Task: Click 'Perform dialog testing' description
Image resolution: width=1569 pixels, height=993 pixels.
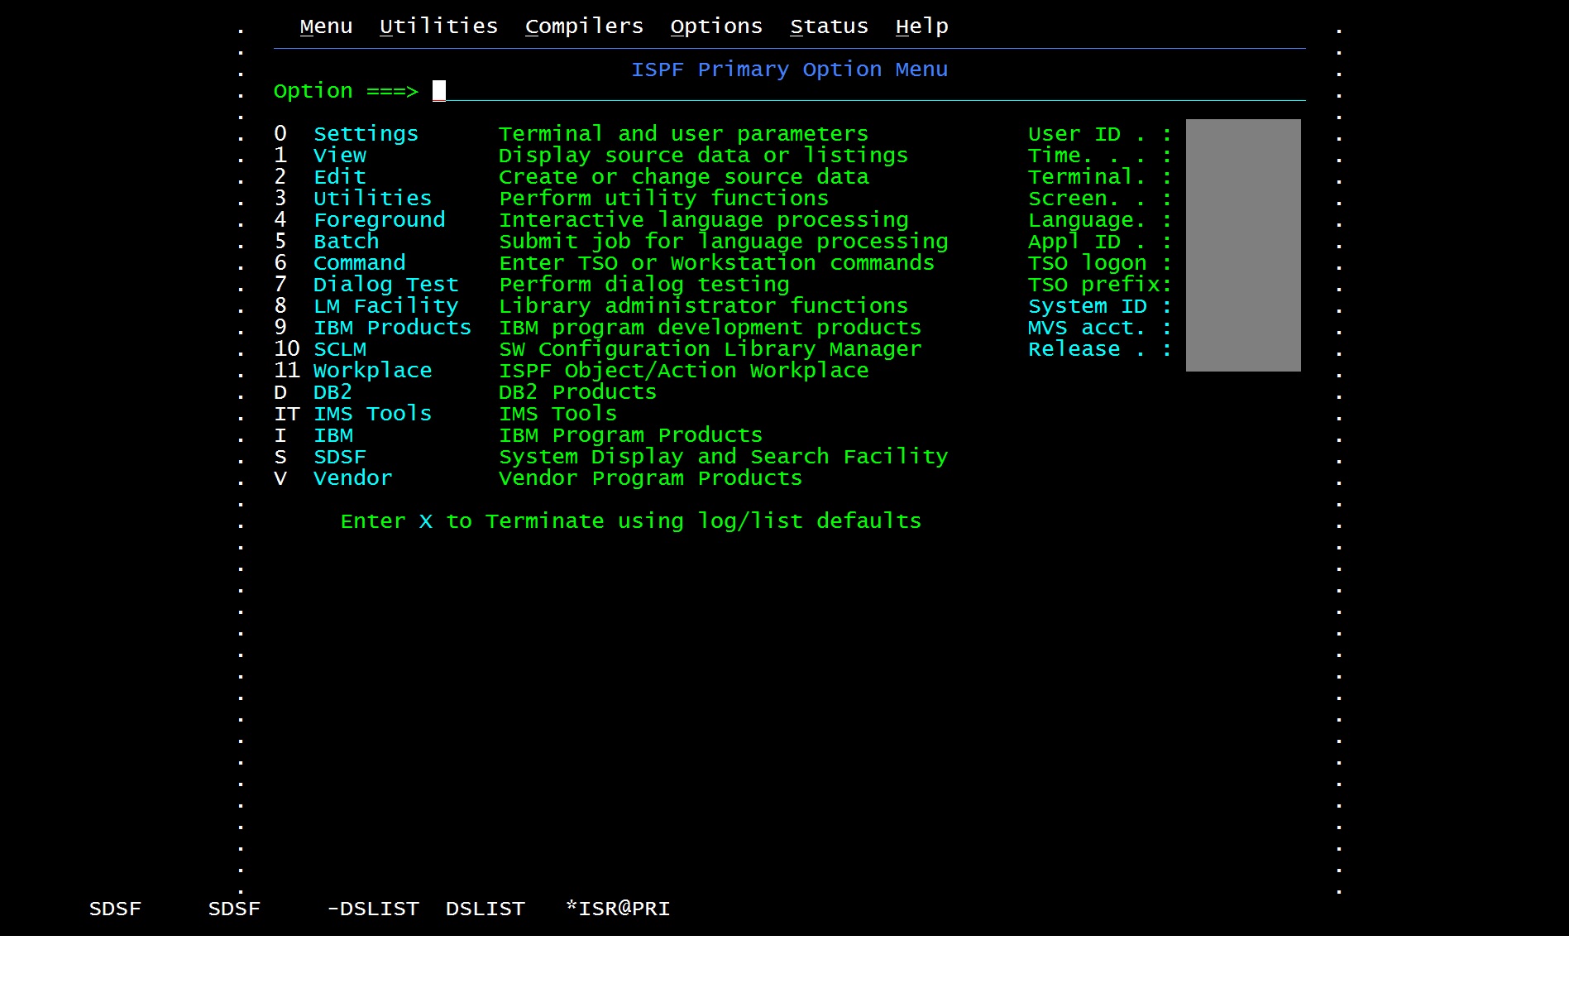Action: 643,285
